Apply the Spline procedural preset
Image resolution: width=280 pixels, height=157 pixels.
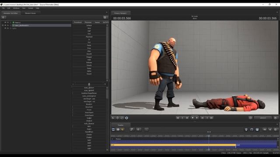(89, 71)
